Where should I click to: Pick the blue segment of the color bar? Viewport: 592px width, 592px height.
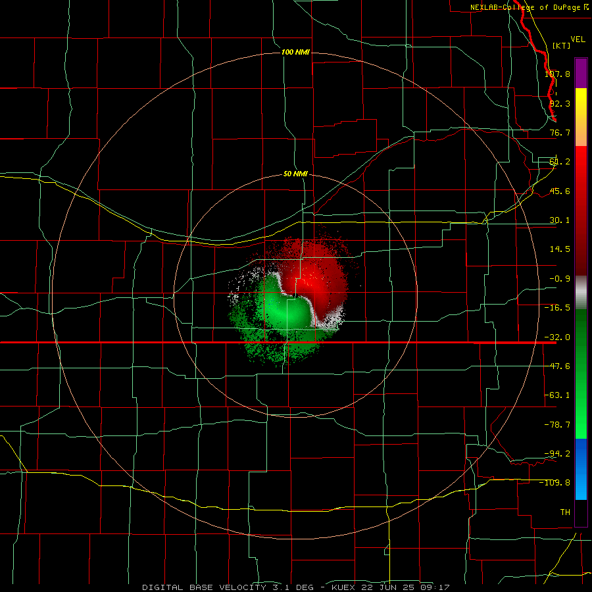pos(581,469)
